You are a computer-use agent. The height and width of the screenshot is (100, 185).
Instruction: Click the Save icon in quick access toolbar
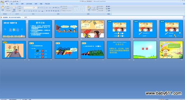[6, 1]
